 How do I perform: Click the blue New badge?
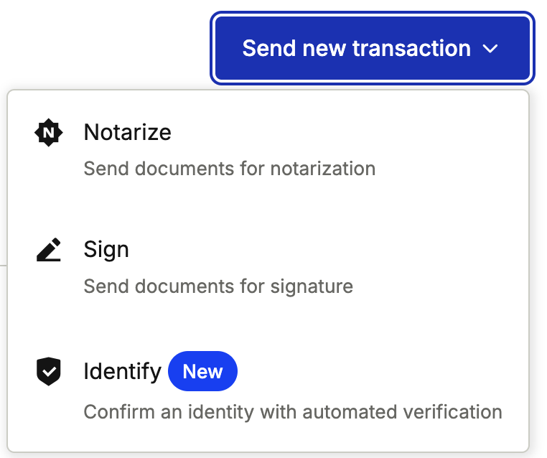pyautogui.click(x=202, y=371)
